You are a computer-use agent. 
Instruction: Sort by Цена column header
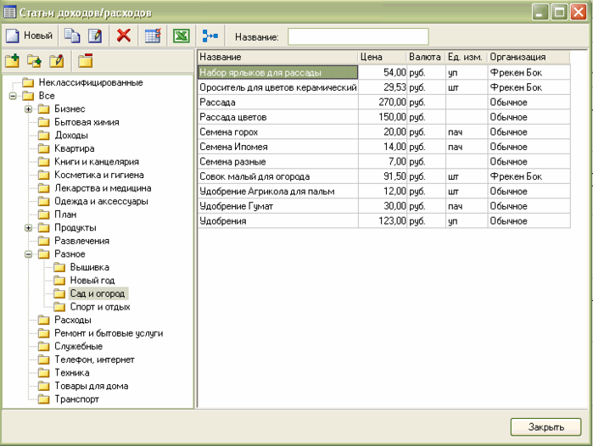(x=382, y=57)
